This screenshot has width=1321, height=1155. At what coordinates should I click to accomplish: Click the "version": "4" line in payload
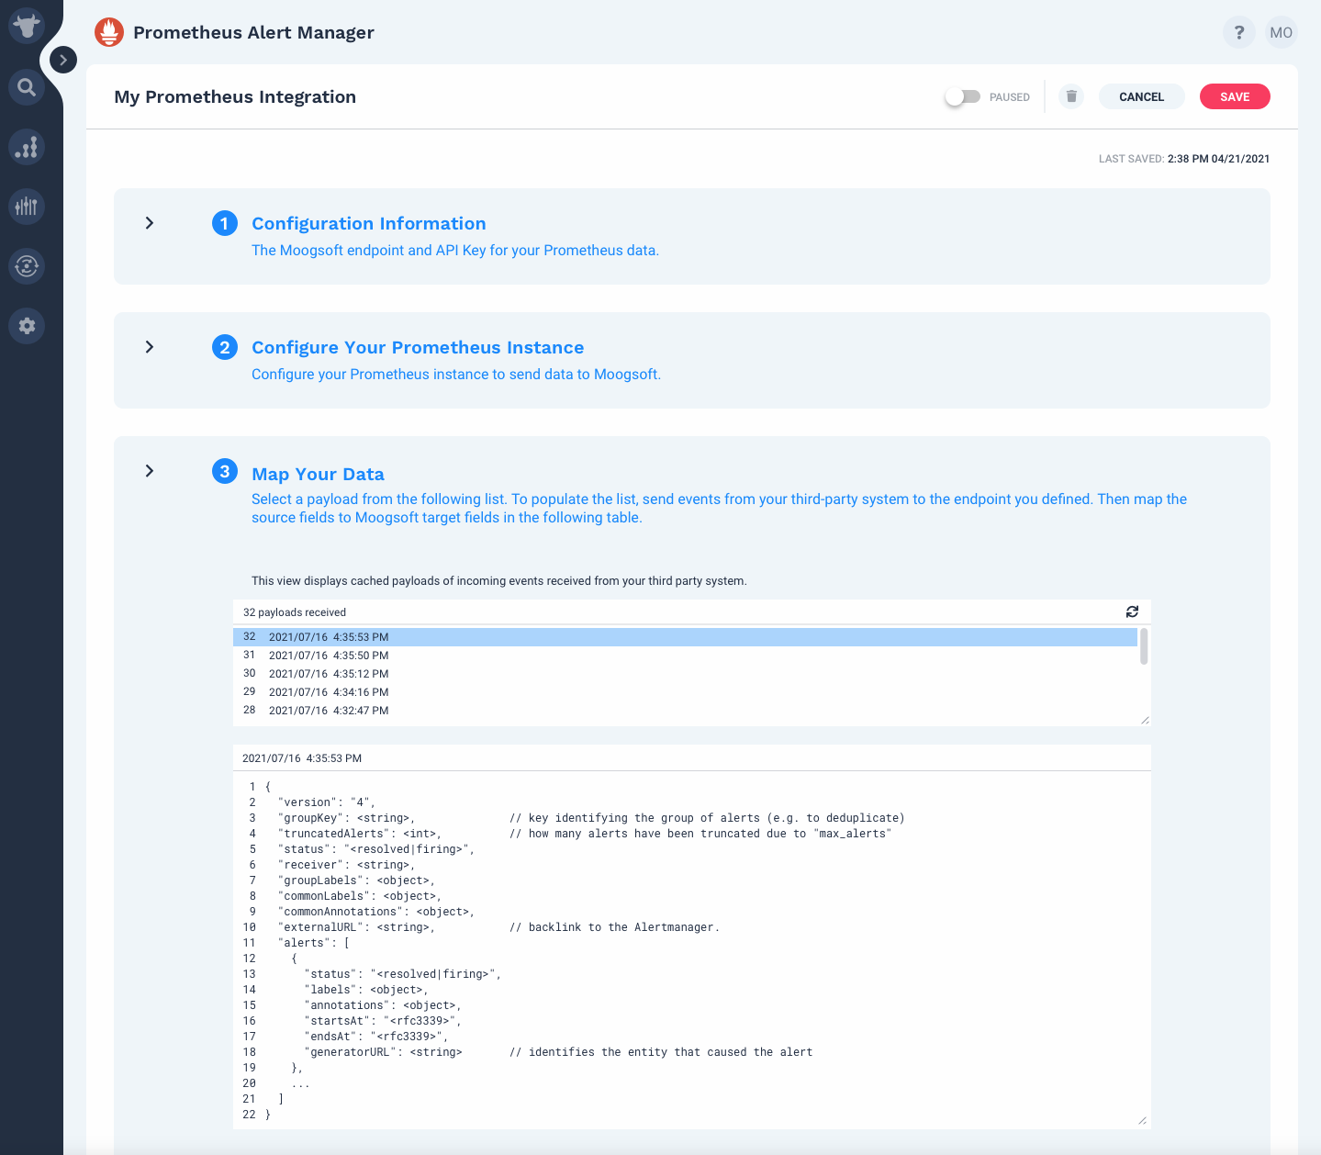[x=326, y=802]
